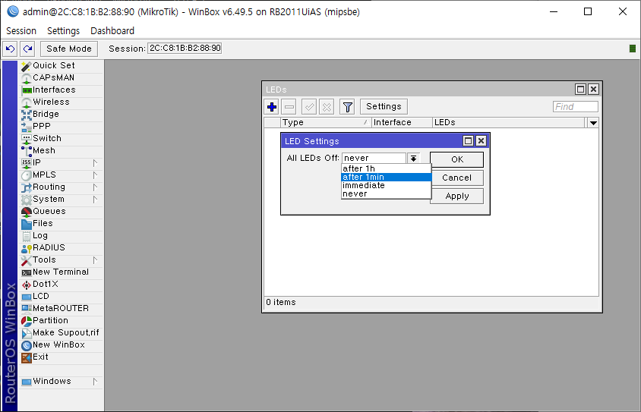Launch a New Terminal
Image resolution: width=641 pixels, height=412 pixels.
[x=62, y=272]
